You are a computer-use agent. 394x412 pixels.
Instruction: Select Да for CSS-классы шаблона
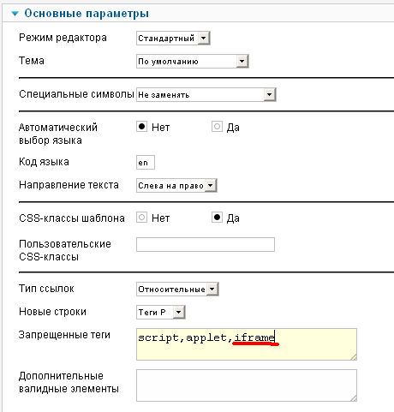(x=217, y=218)
